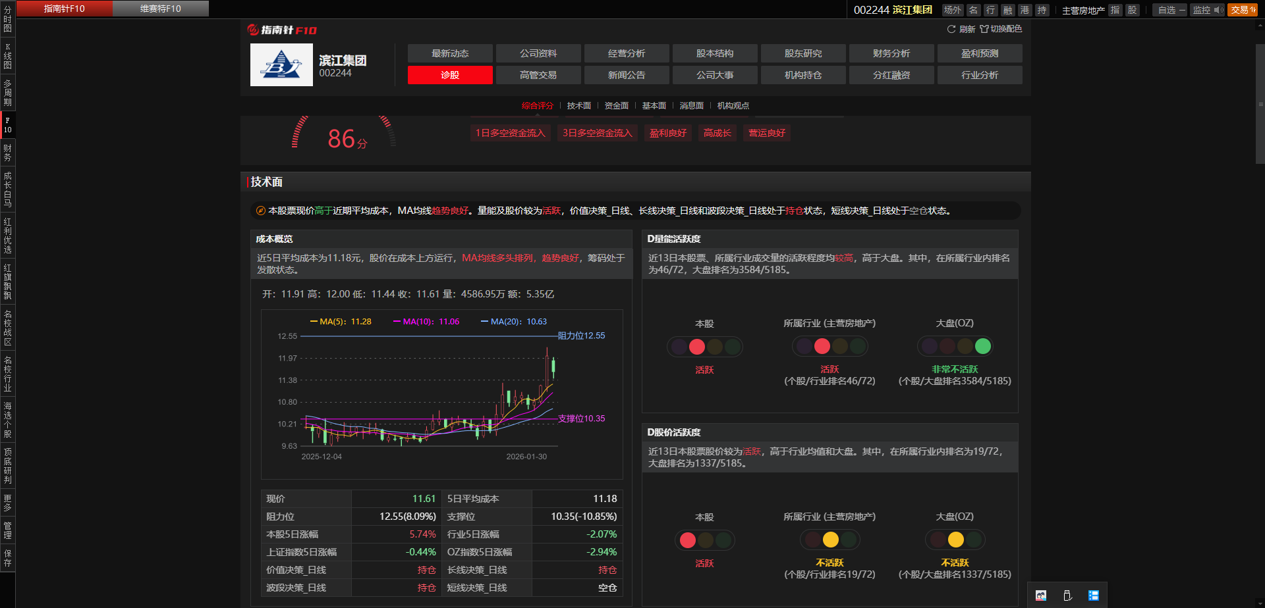This screenshot has height=608, width=1265.
Task: Open 顶底研判 in the left sidebar
Action: (8, 466)
